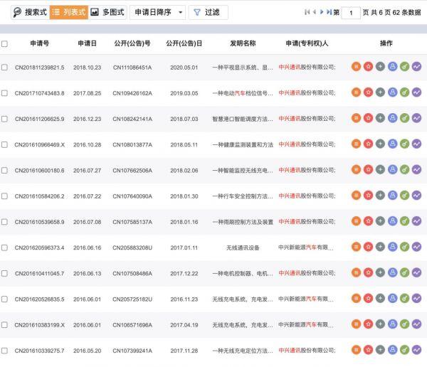
Task: Select the 列表式 list view tab
Action: [x=69, y=12]
